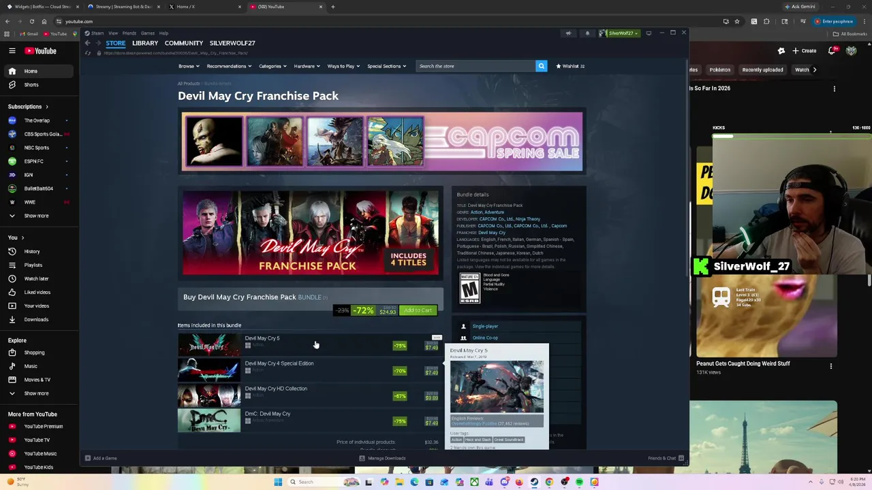Select the Pokémon filter chip
872x490 pixels.
click(x=719, y=69)
